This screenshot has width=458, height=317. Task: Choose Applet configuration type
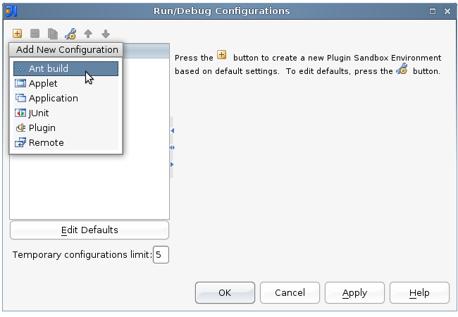click(43, 83)
